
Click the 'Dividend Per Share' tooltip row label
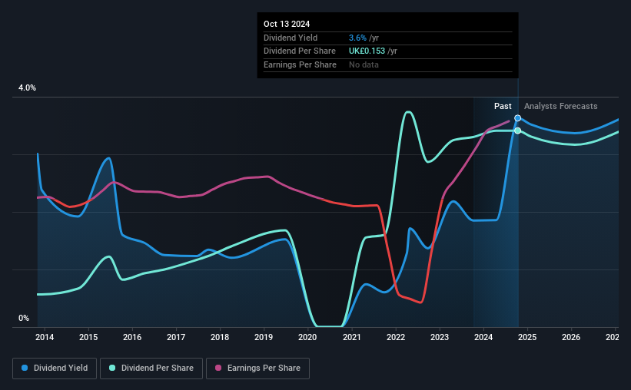point(300,51)
